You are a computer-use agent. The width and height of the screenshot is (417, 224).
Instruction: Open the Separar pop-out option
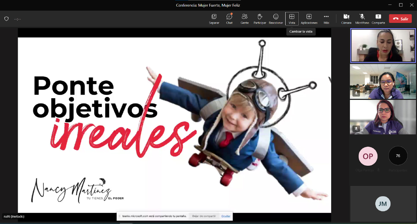point(214,19)
